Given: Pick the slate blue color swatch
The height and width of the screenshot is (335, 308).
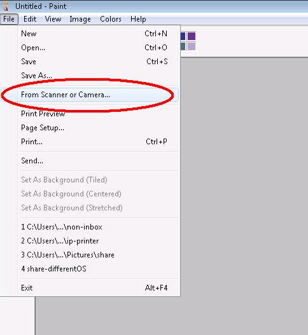Looking at the screenshot, I should pos(183,46).
